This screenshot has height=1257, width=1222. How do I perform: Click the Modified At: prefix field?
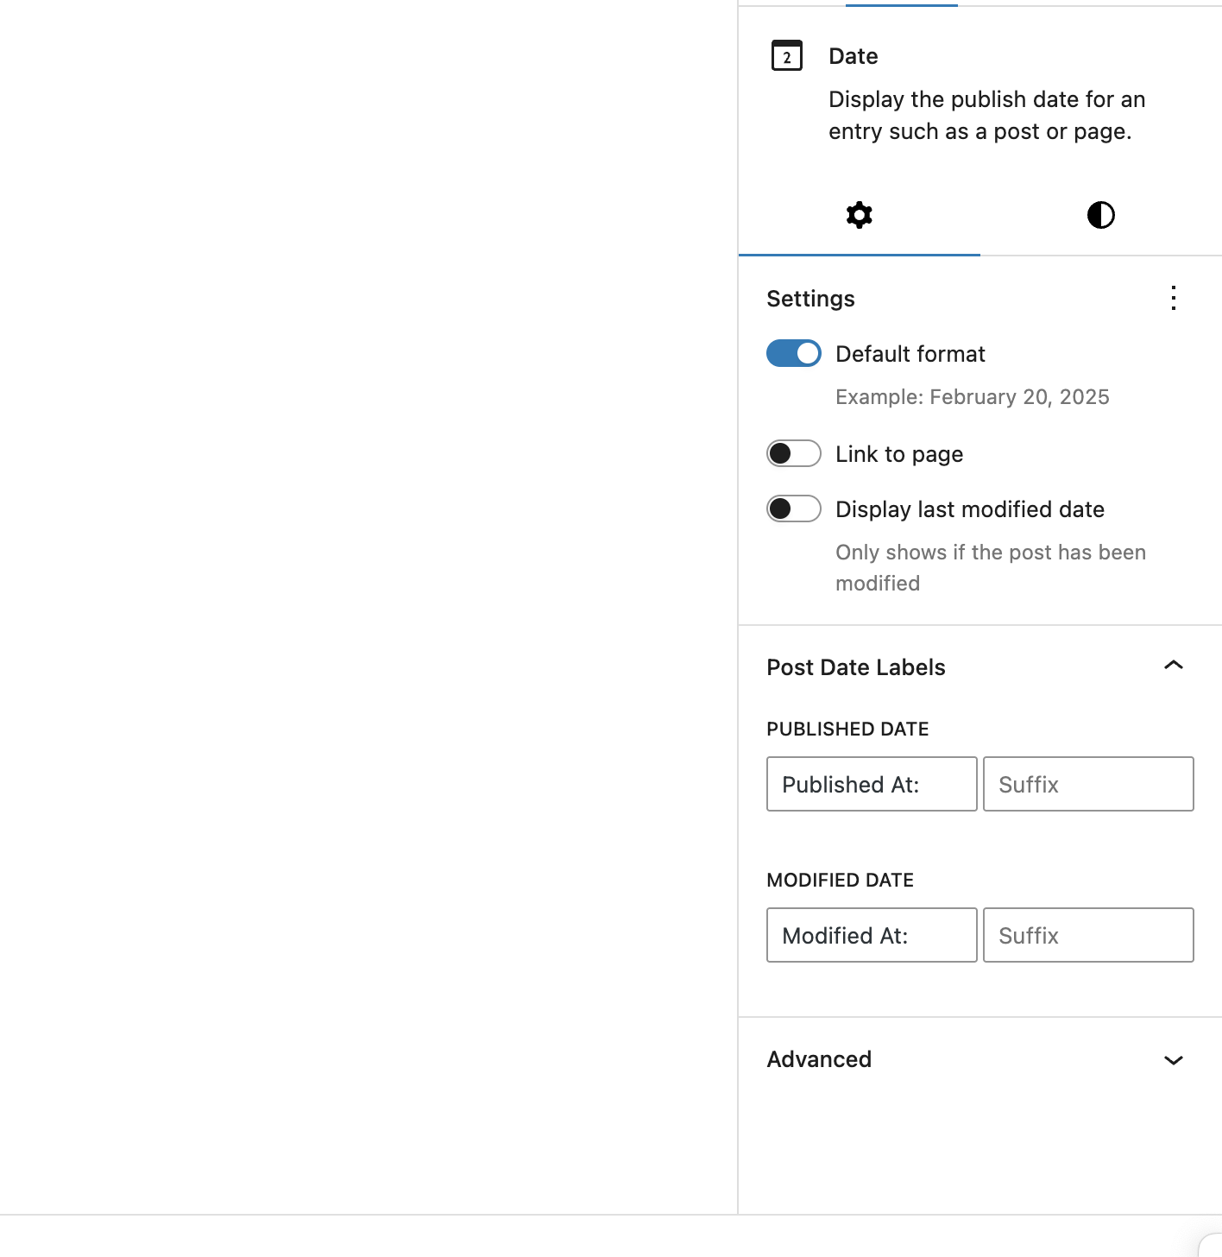click(872, 935)
